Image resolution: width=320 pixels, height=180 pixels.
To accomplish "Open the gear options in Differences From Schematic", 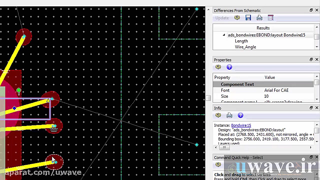I will coord(237,18).
